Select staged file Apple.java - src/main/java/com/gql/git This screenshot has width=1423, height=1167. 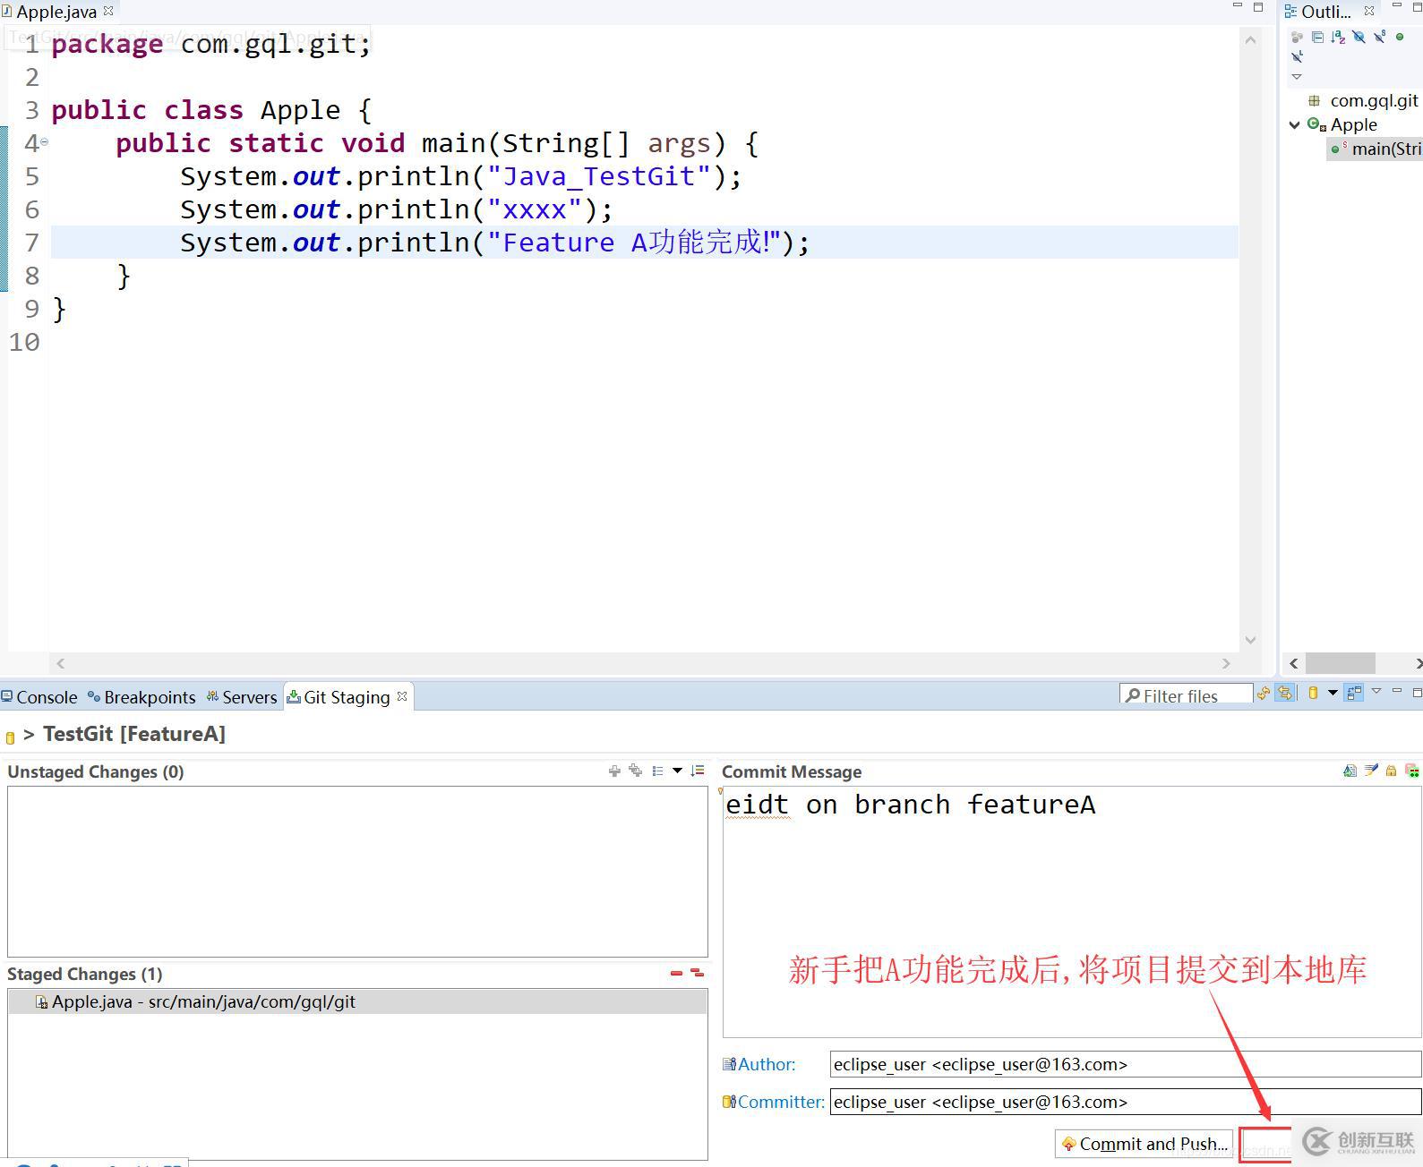357,1001
